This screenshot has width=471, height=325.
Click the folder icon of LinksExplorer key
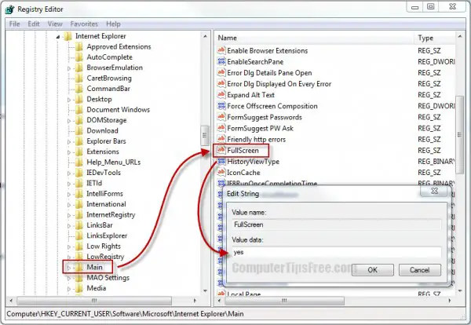tap(79, 236)
